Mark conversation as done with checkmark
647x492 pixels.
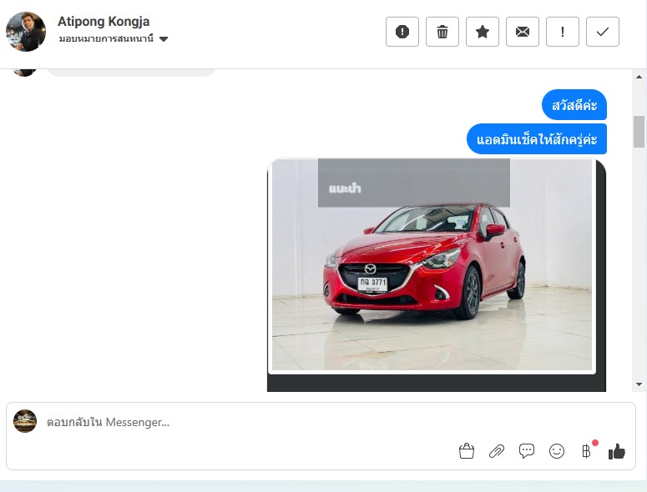(603, 32)
